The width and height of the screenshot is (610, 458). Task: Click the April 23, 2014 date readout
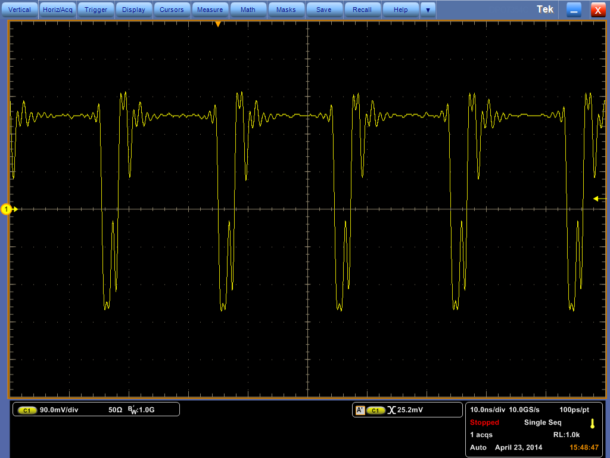coord(519,447)
